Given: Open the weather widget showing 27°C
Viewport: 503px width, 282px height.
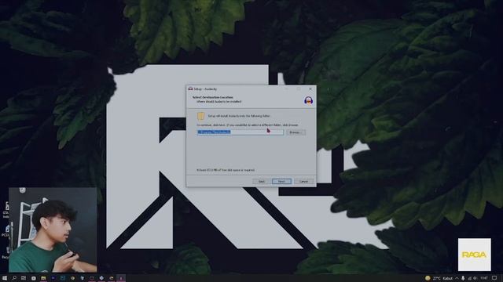Looking at the screenshot, I should coord(439,278).
